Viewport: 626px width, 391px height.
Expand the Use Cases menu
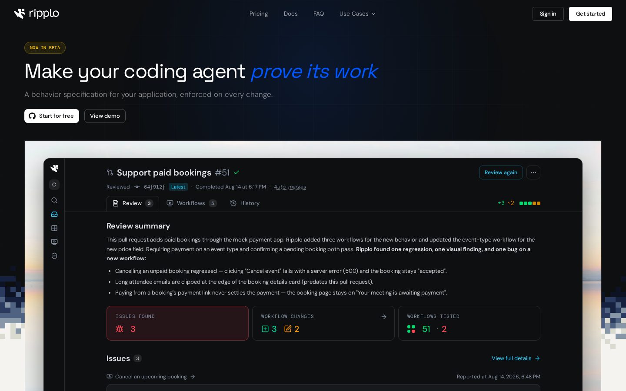357,14
